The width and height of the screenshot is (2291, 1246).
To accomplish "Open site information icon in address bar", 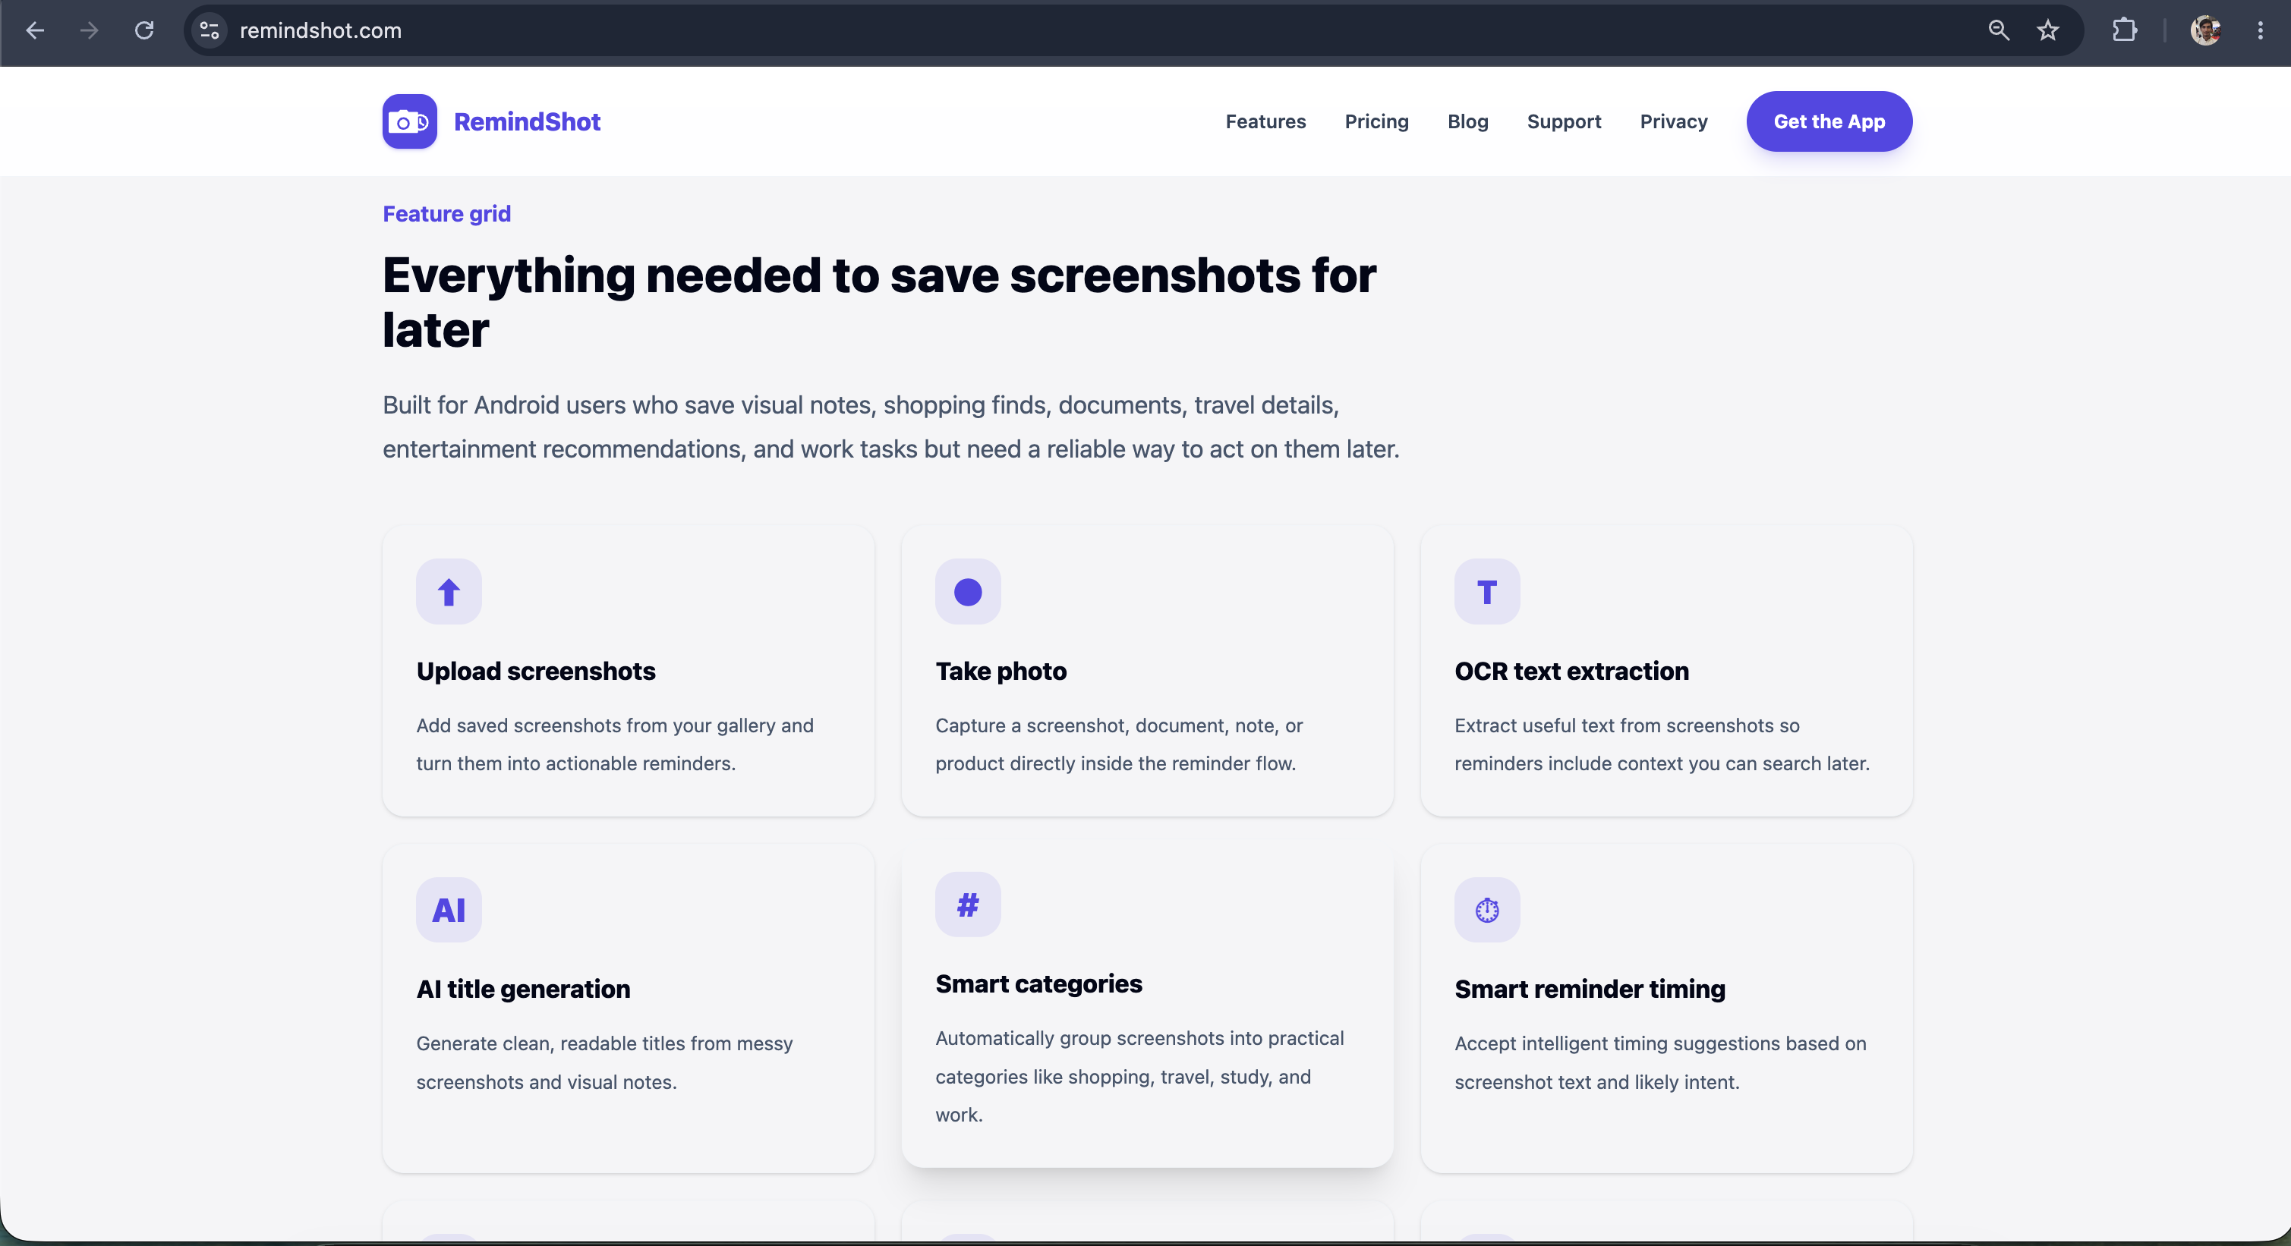I will tap(210, 30).
